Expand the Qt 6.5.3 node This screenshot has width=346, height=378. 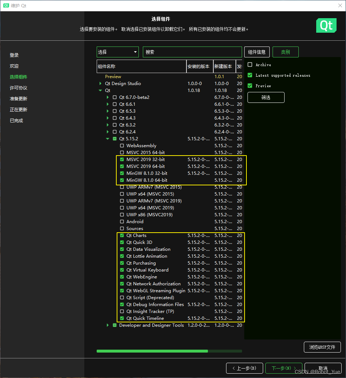tap(108, 111)
